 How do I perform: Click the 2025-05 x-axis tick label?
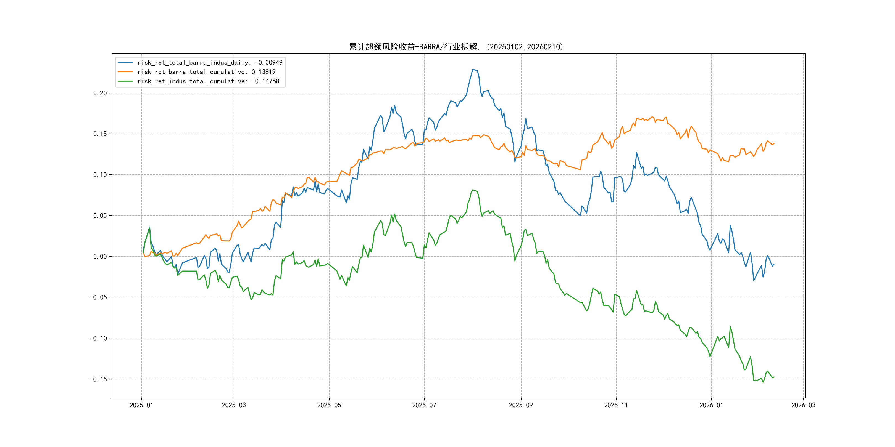[x=329, y=405]
